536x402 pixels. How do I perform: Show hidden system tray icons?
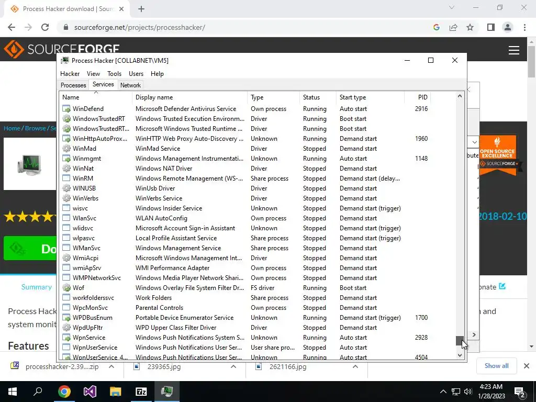point(443,392)
